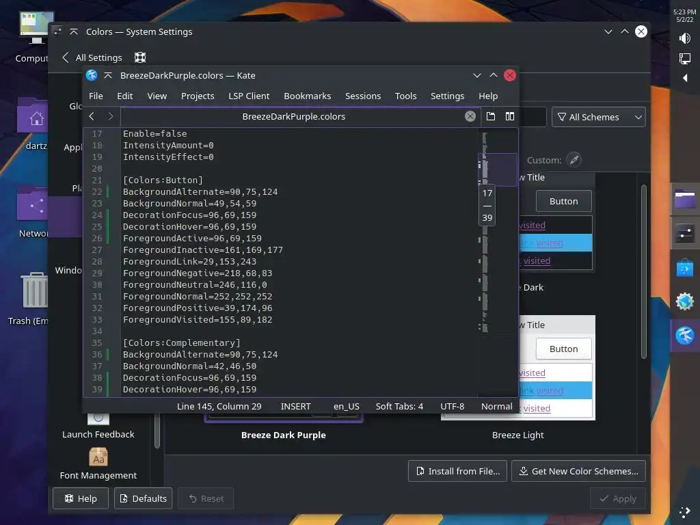The height and width of the screenshot is (525, 700).
Task: Open Kate's Settings menu
Action: (447, 96)
